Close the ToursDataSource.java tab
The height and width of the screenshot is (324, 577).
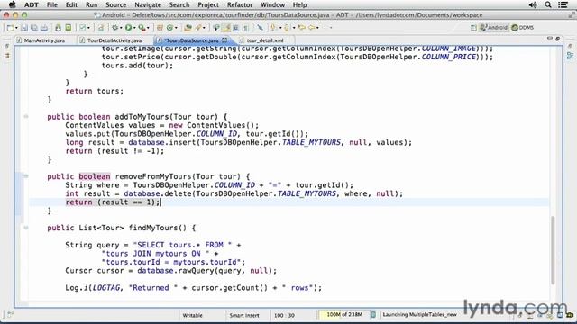pos(224,40)
